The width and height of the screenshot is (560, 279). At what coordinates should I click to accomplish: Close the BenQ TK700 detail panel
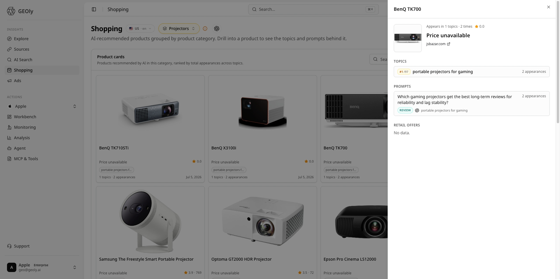click(548, 7)
